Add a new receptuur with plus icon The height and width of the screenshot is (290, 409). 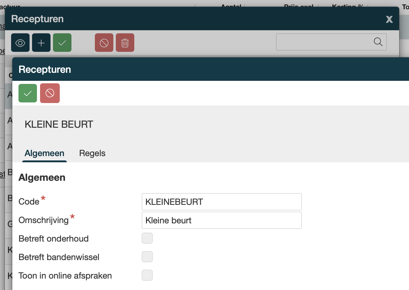coord(41,43)
